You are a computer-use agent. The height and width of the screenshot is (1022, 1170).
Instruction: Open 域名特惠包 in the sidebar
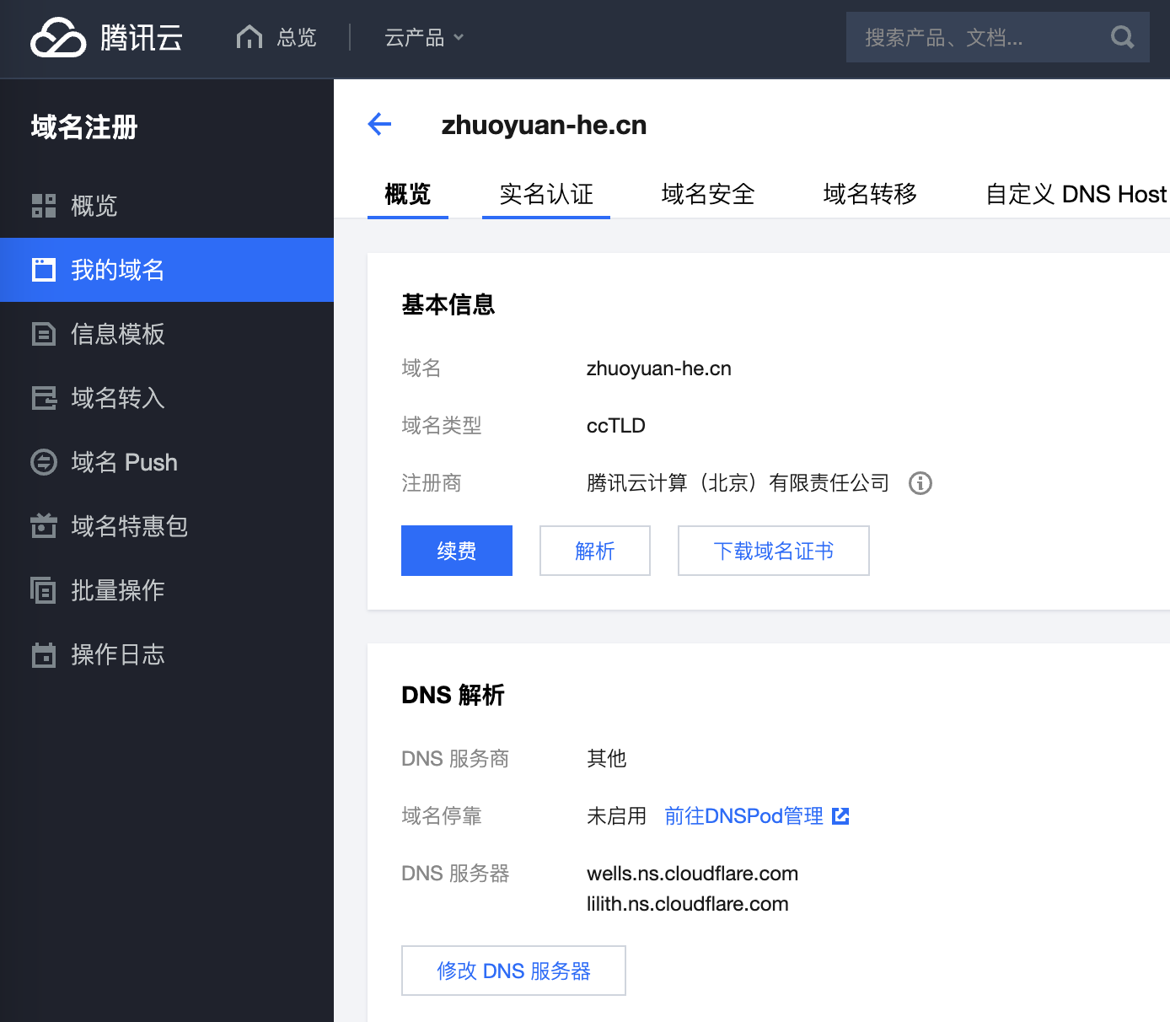tap(167, 526)
